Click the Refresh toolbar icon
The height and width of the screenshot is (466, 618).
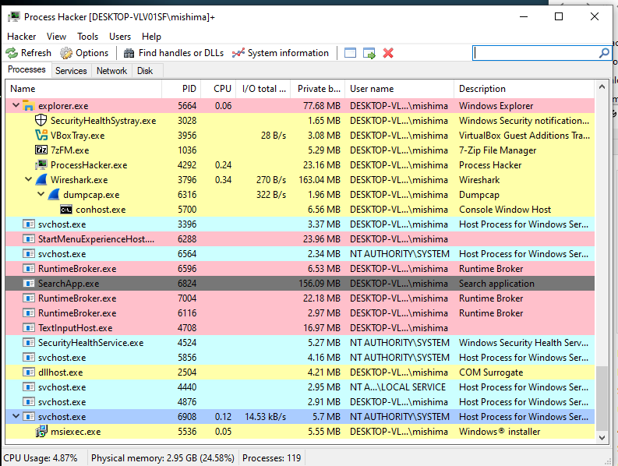(x=12, y=53)
